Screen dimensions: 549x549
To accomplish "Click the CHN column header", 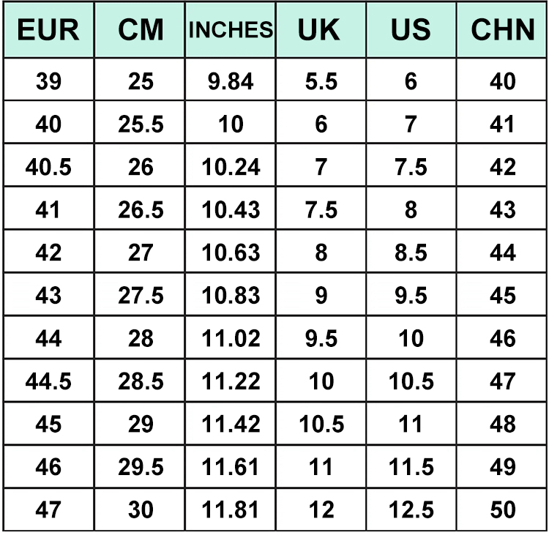I will click(502, 30).
